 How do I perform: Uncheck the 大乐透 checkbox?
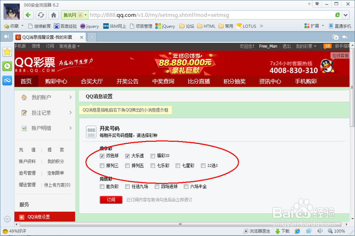pos(127,156)
